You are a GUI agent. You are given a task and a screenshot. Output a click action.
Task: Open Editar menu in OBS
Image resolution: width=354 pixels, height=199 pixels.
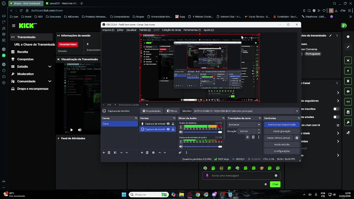pos(120,30)
